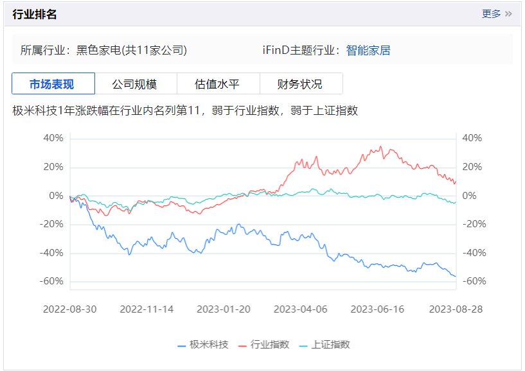Click the blue line marker for 极米科技
The image size is (525, 371).
(182, 345)
